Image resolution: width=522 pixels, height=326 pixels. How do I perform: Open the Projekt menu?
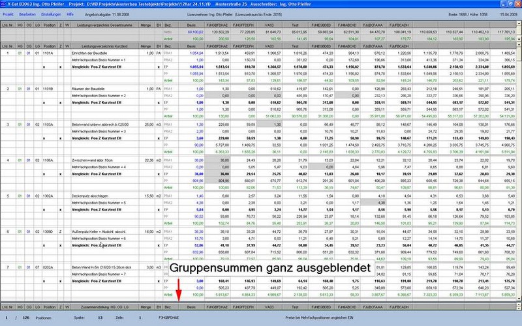[x=8, y=13]
